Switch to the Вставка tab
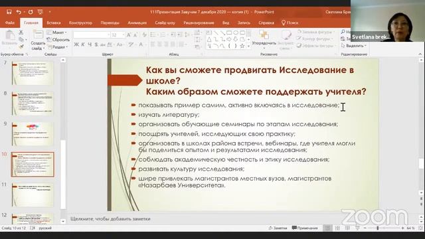Screen dimensions: 425x239 [54, 23]
